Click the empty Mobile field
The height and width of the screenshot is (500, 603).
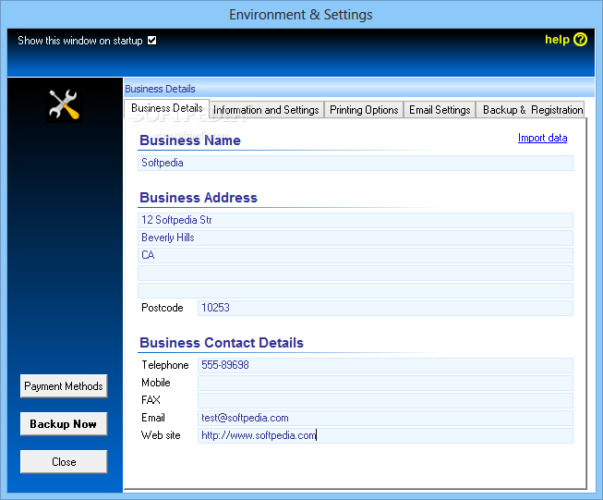(385, 383)
